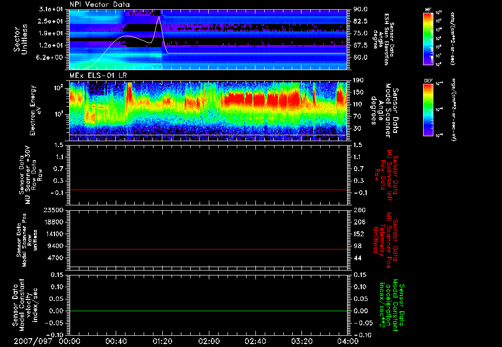Click the 03:20 time axis label

click(x=301, y=341)
